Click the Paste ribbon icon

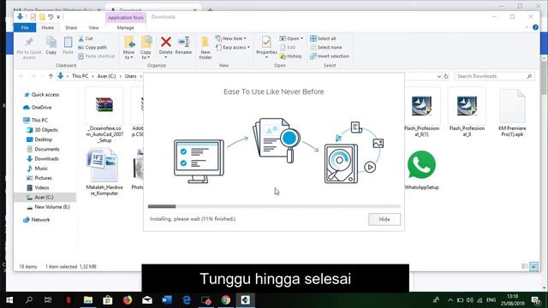tap(68, 45)
